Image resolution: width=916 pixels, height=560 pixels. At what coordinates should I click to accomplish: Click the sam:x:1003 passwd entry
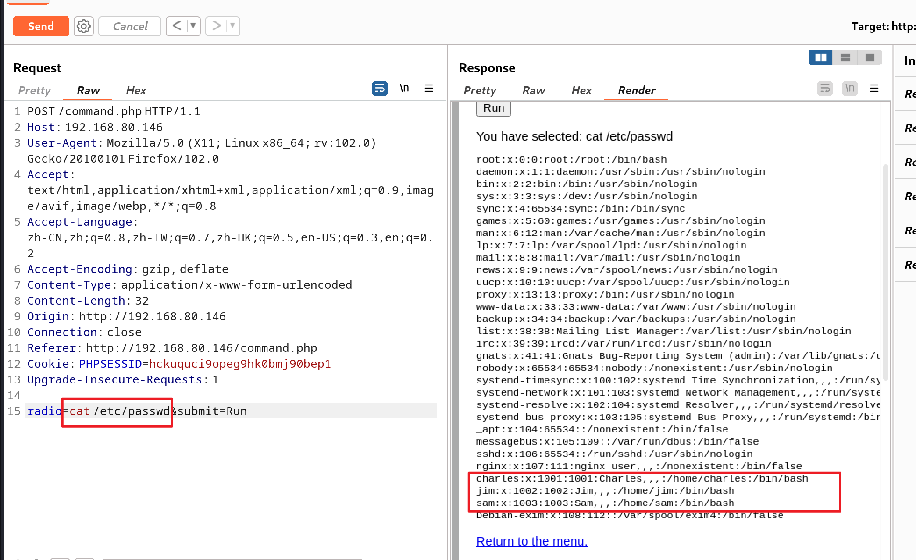pyautogui.click(x=605, y=503)
